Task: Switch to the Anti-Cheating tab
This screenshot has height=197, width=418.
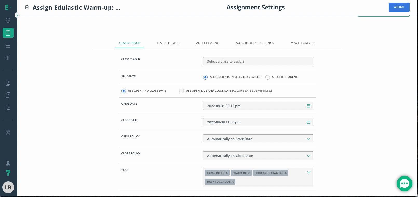Action: pyautogui.click(x=207, y=43)
